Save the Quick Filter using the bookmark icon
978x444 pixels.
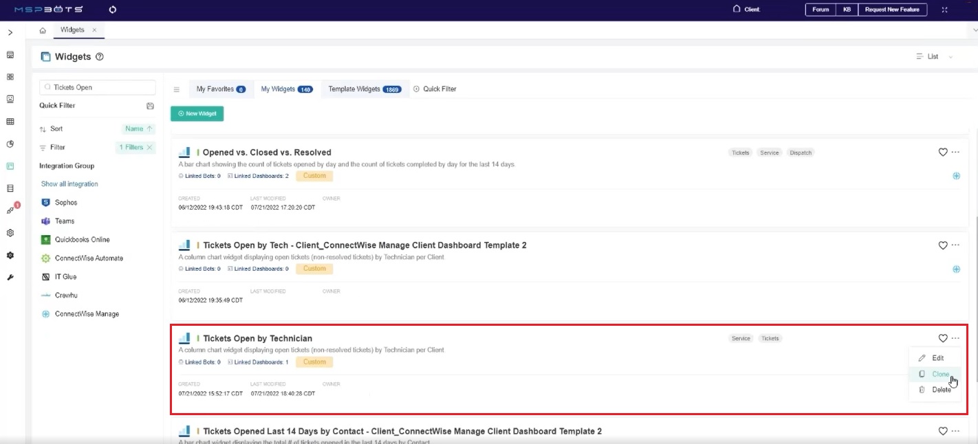pyautogui.click(x=150, y=105)
